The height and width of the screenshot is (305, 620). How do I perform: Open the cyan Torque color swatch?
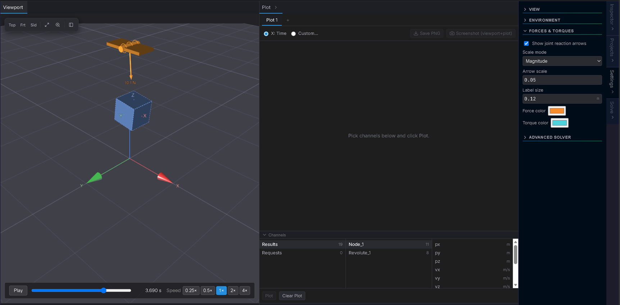click(560, 123)
